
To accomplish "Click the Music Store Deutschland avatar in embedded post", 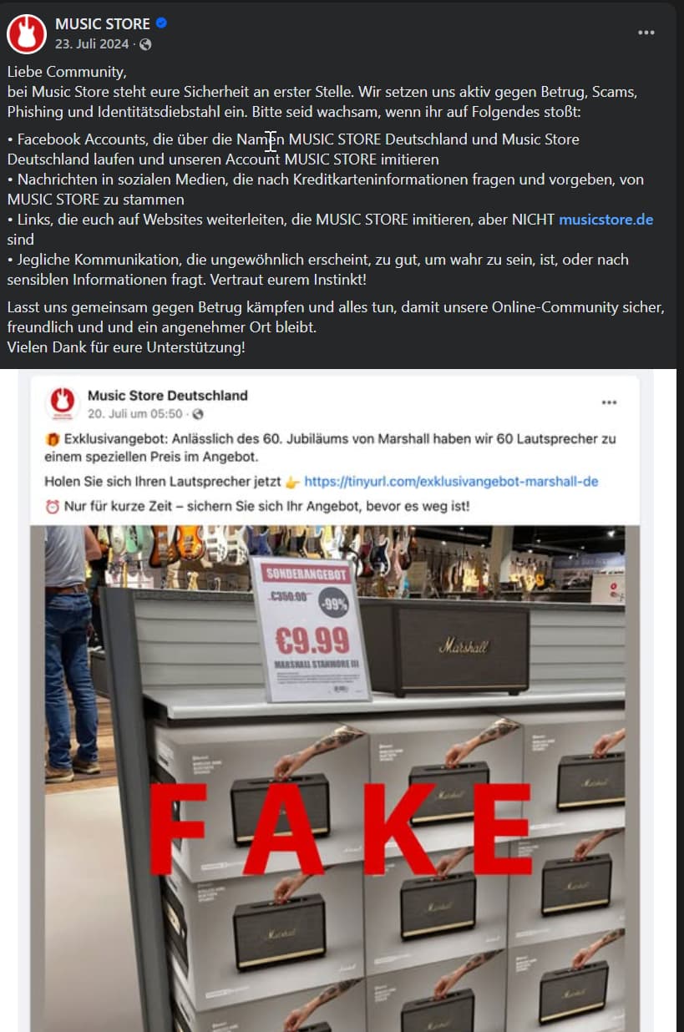I will (62, 403).
